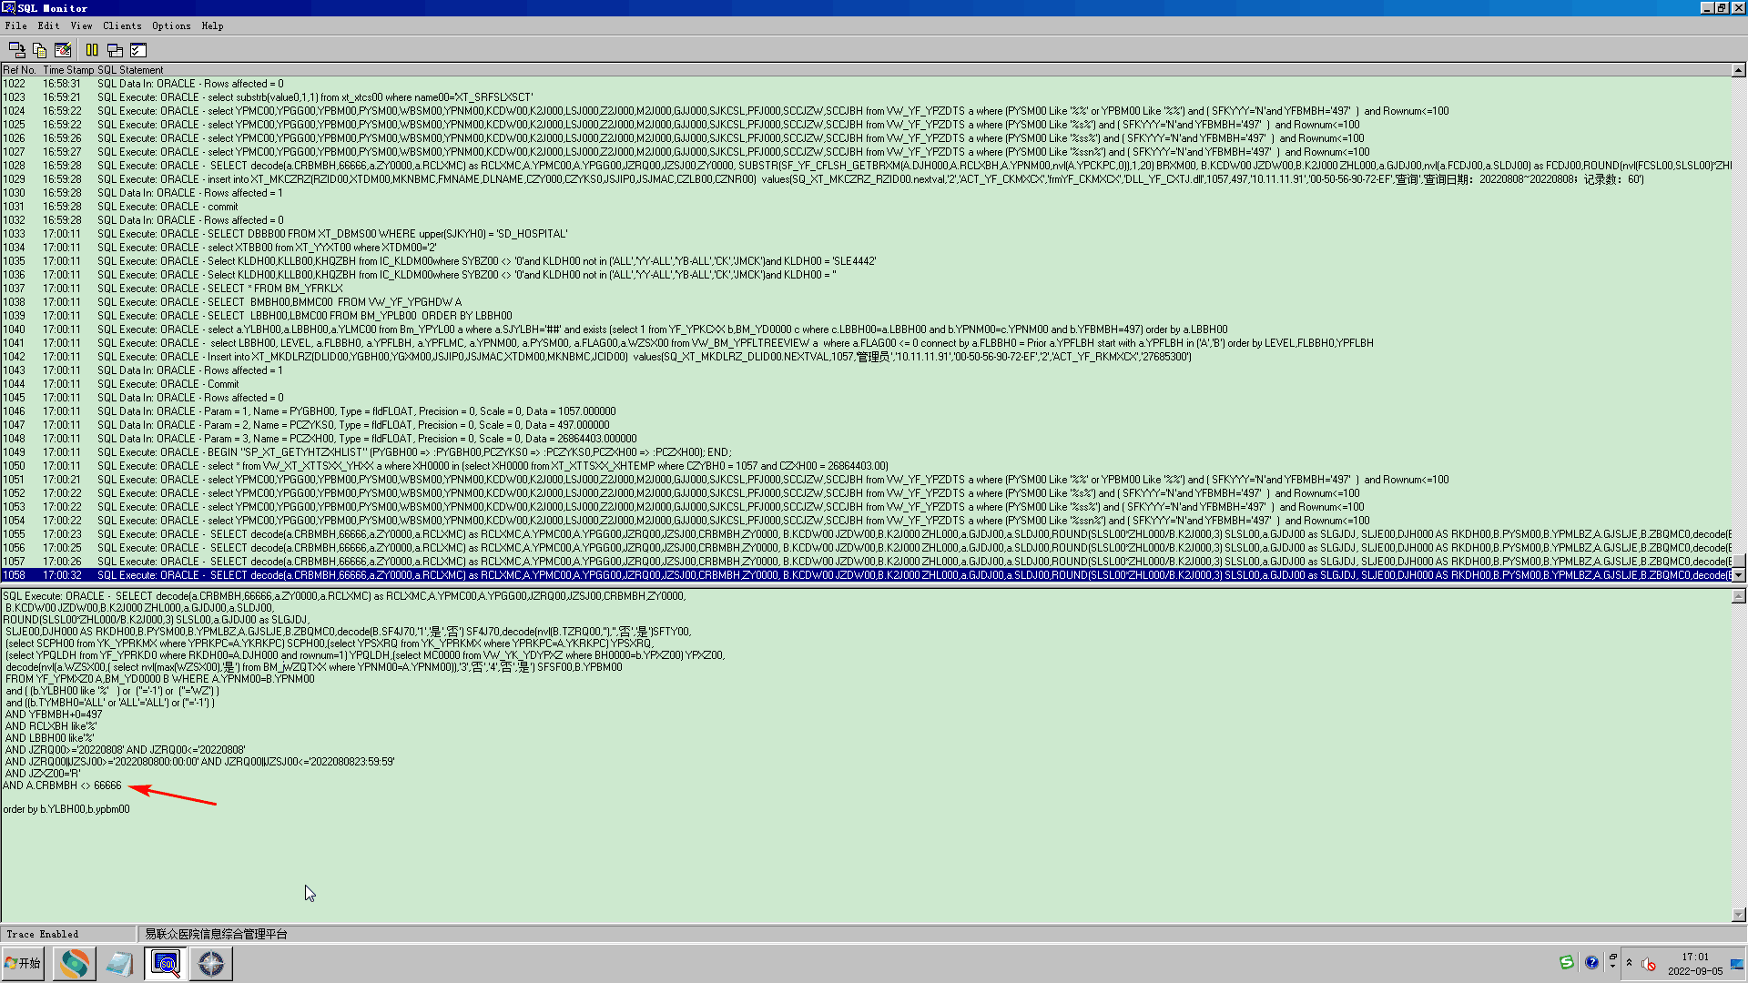
Task: Click the SQL Statement column header
Action: [130, 70]
